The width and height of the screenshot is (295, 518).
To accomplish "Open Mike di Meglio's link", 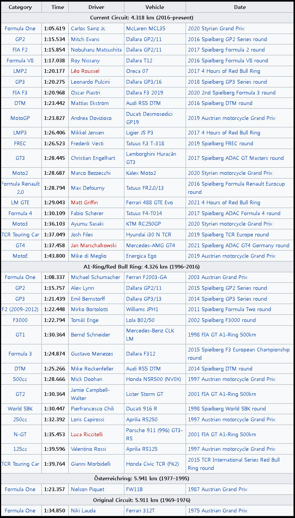I will pyautogui.click(x=88, y=256).
